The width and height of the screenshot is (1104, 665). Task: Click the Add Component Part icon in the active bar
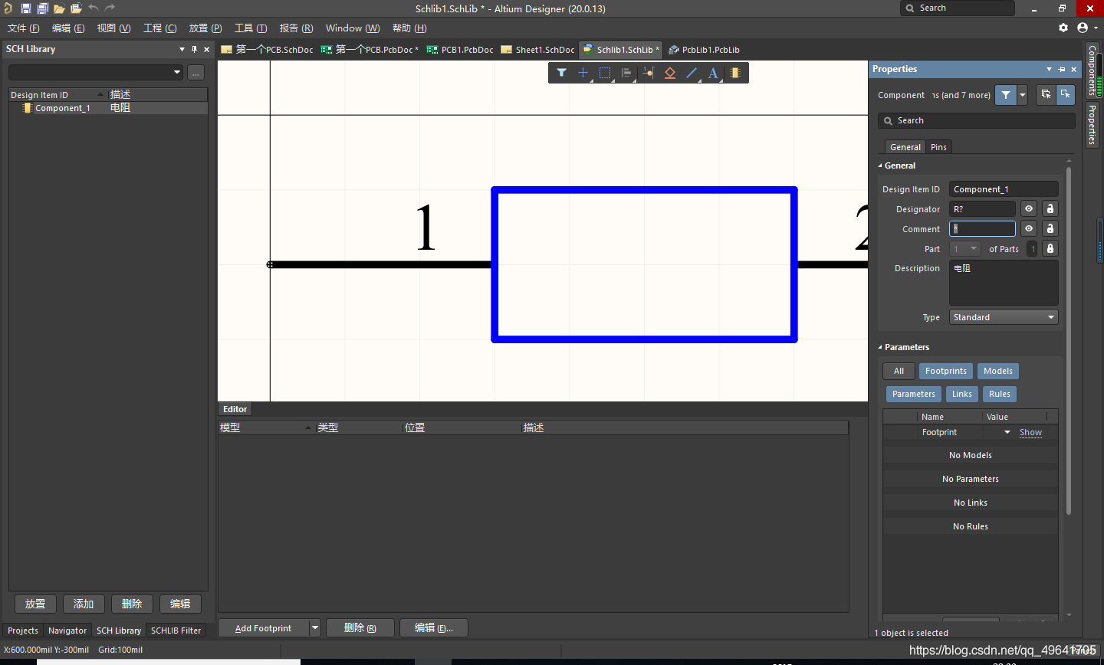point(735,73)
